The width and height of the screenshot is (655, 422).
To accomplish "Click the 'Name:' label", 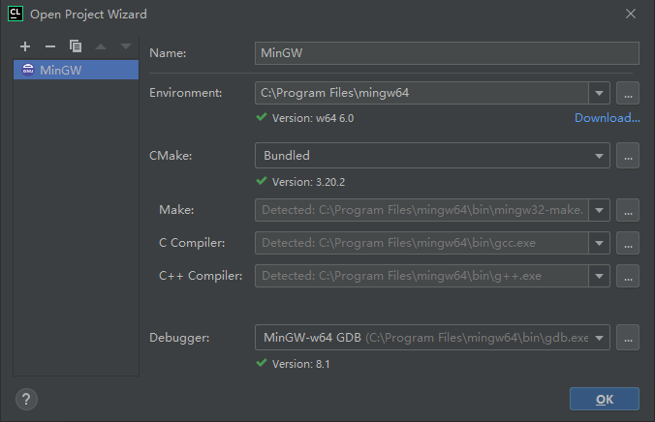I will (x=168, y=53).
